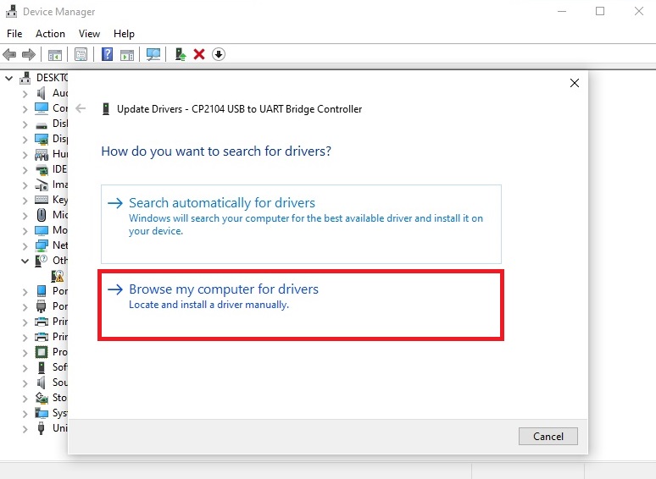Expand the Disp category chevron
The width and height of the screenshot is (656, 479).
tap(25, 140)
